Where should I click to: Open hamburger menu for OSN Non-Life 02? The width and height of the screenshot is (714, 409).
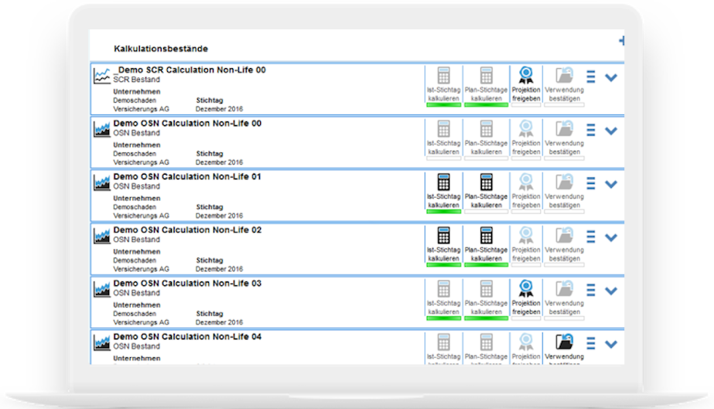click(590, 237)
